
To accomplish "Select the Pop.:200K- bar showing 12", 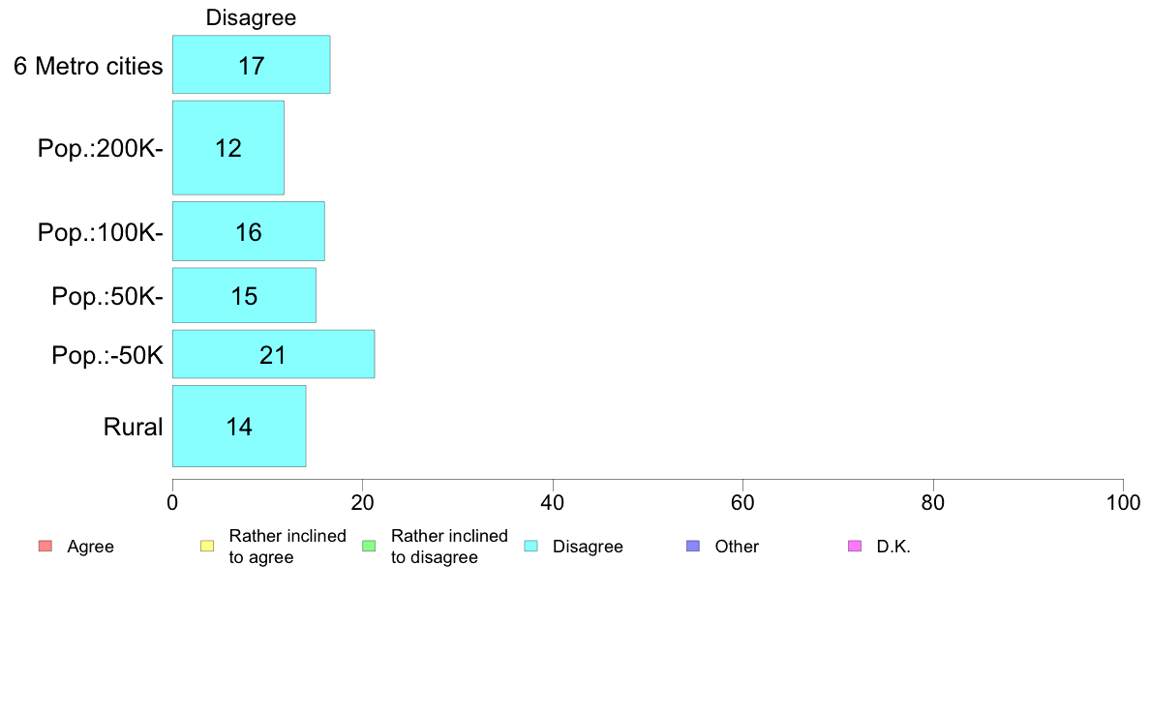I will 227,148.
